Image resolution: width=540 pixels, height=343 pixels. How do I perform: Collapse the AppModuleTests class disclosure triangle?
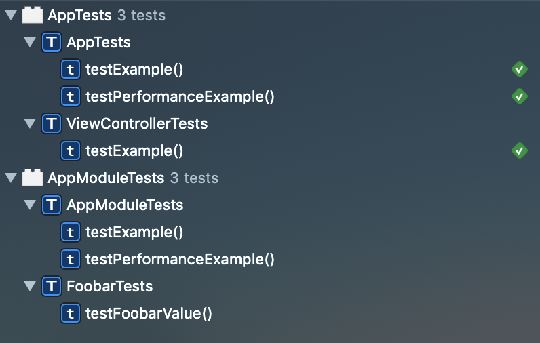[x=29, y=205]
